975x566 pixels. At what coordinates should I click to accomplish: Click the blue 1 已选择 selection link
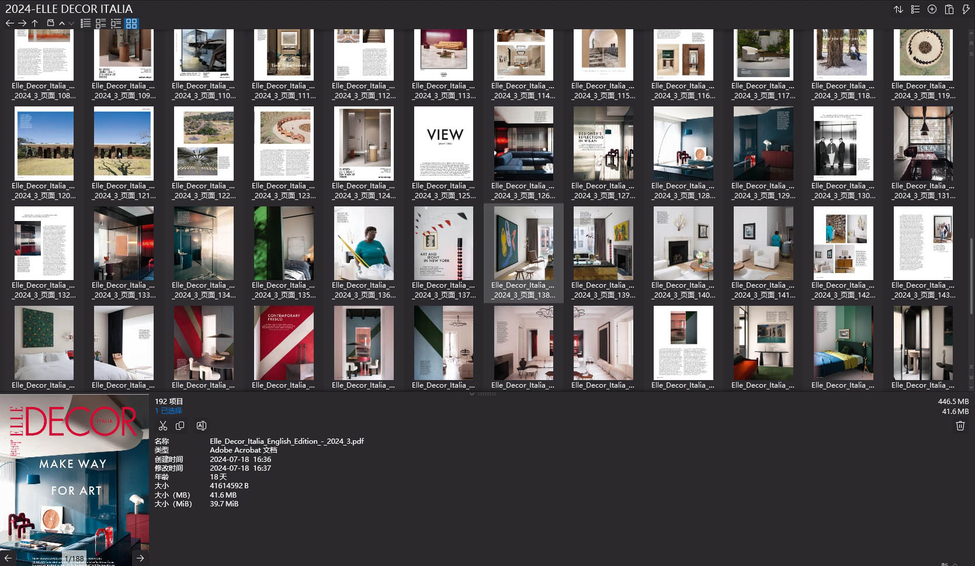(168, 410)
